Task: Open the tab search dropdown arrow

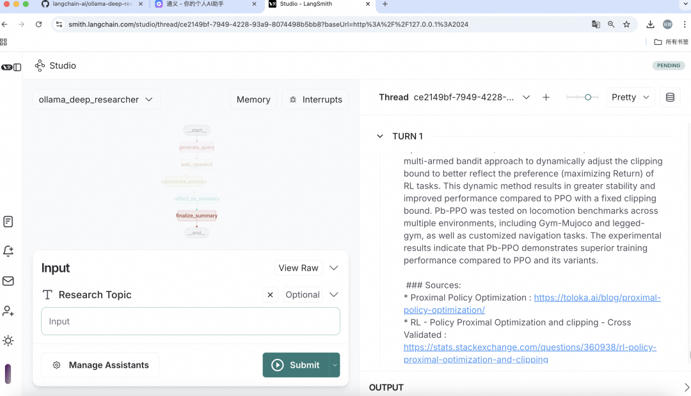Action: (686, 4)
